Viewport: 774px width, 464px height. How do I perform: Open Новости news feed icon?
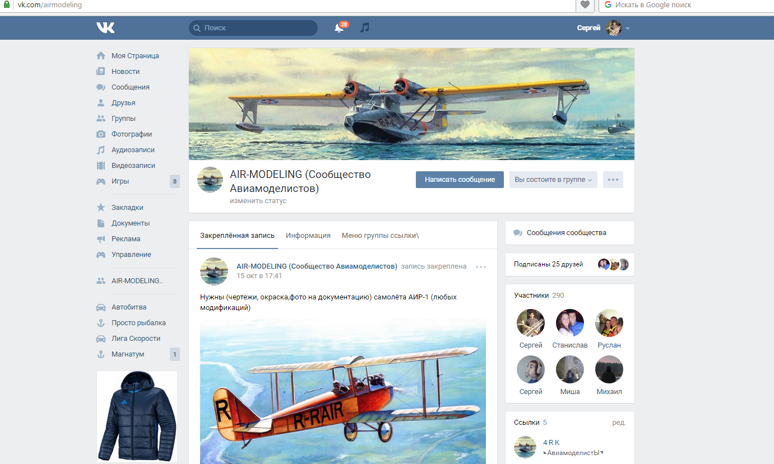click(101, 71)
